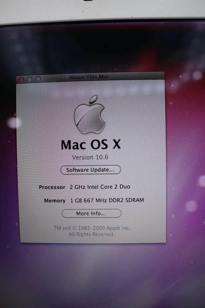The height and width of the screenshot is (308, 205).
Task: Minimize the About This Mac window
Action: tap(29, 79)
